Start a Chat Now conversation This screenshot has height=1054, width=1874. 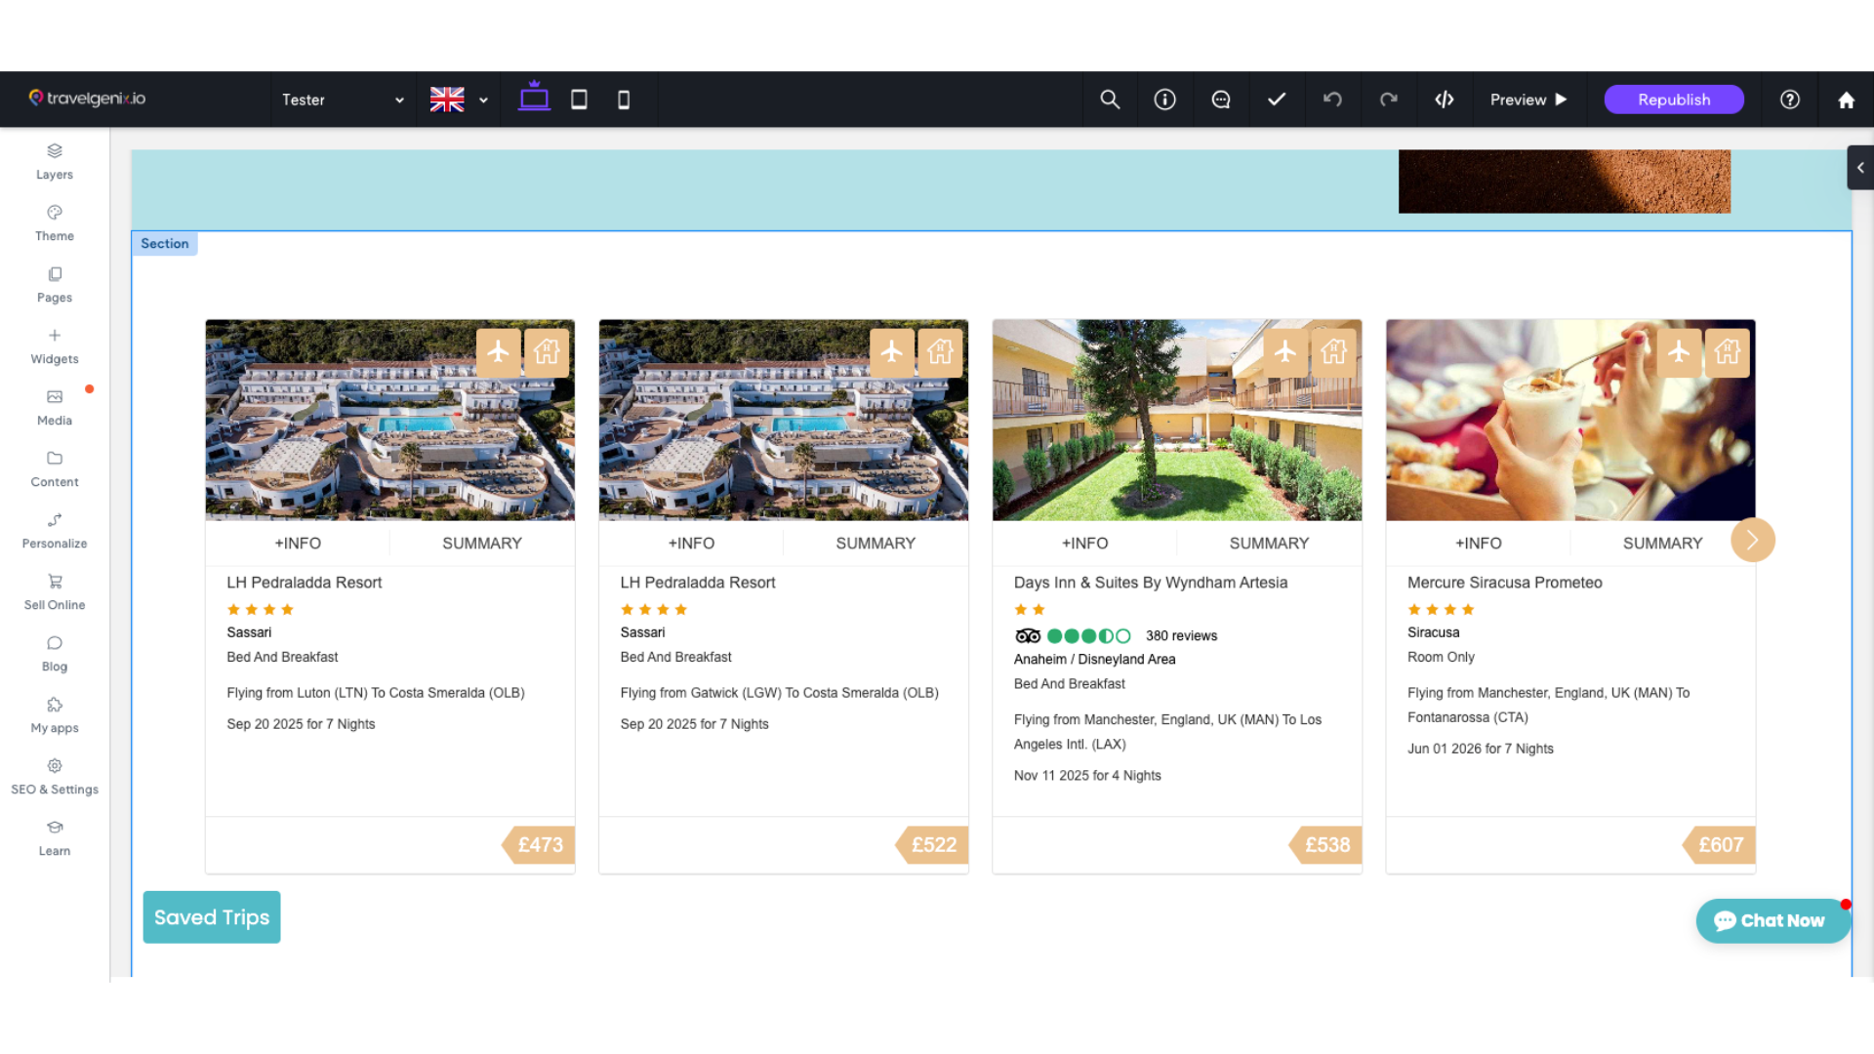[x=1772, y=920]
